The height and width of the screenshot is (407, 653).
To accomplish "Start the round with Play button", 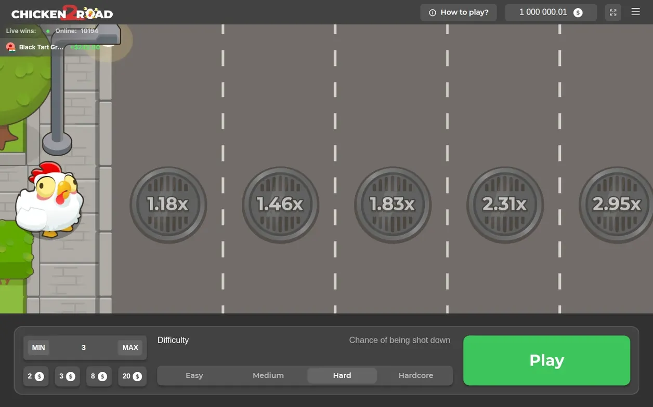I will (546, 360).
